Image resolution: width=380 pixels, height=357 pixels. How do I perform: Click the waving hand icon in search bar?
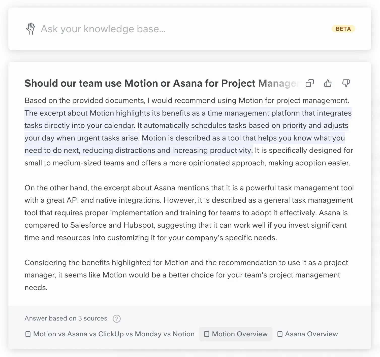(x=30, y=29)
